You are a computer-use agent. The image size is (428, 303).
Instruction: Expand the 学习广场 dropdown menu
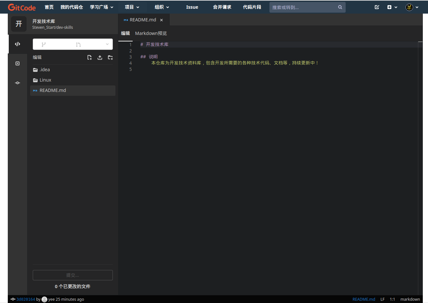101,7
